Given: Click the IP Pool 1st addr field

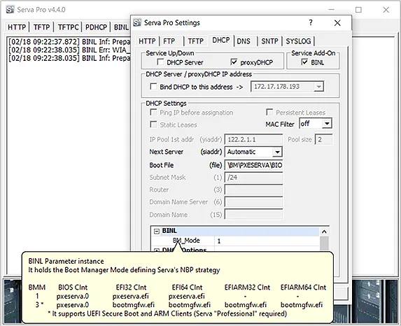Looking at the screenshot, I should [x=253, y=140].
